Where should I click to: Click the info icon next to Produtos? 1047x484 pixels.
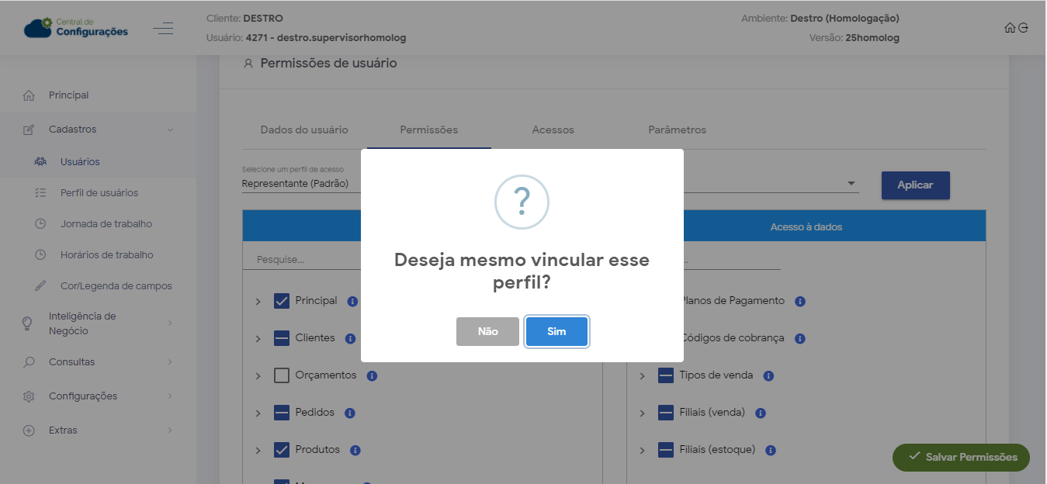[x=355, y=450]
